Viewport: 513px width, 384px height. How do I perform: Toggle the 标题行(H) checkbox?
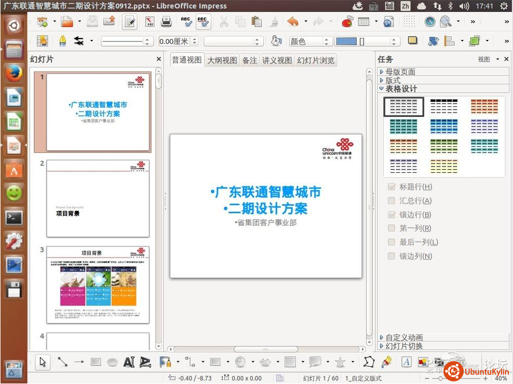(392, 187)
